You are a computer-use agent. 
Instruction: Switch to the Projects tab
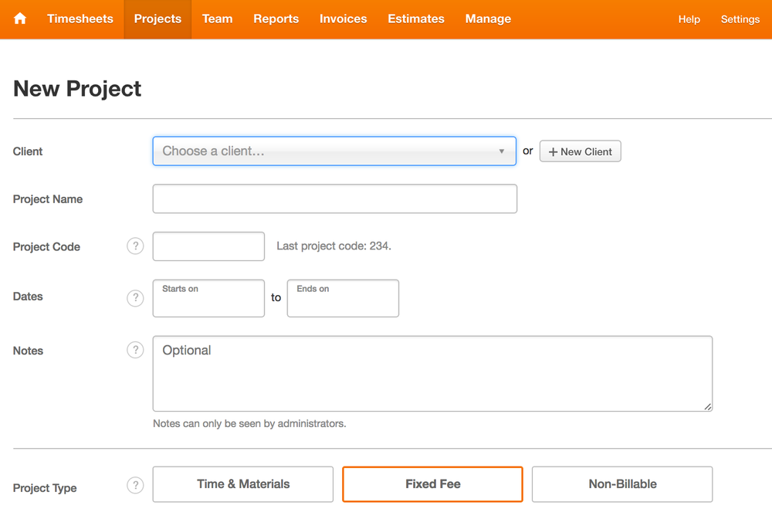pos(157,19)
